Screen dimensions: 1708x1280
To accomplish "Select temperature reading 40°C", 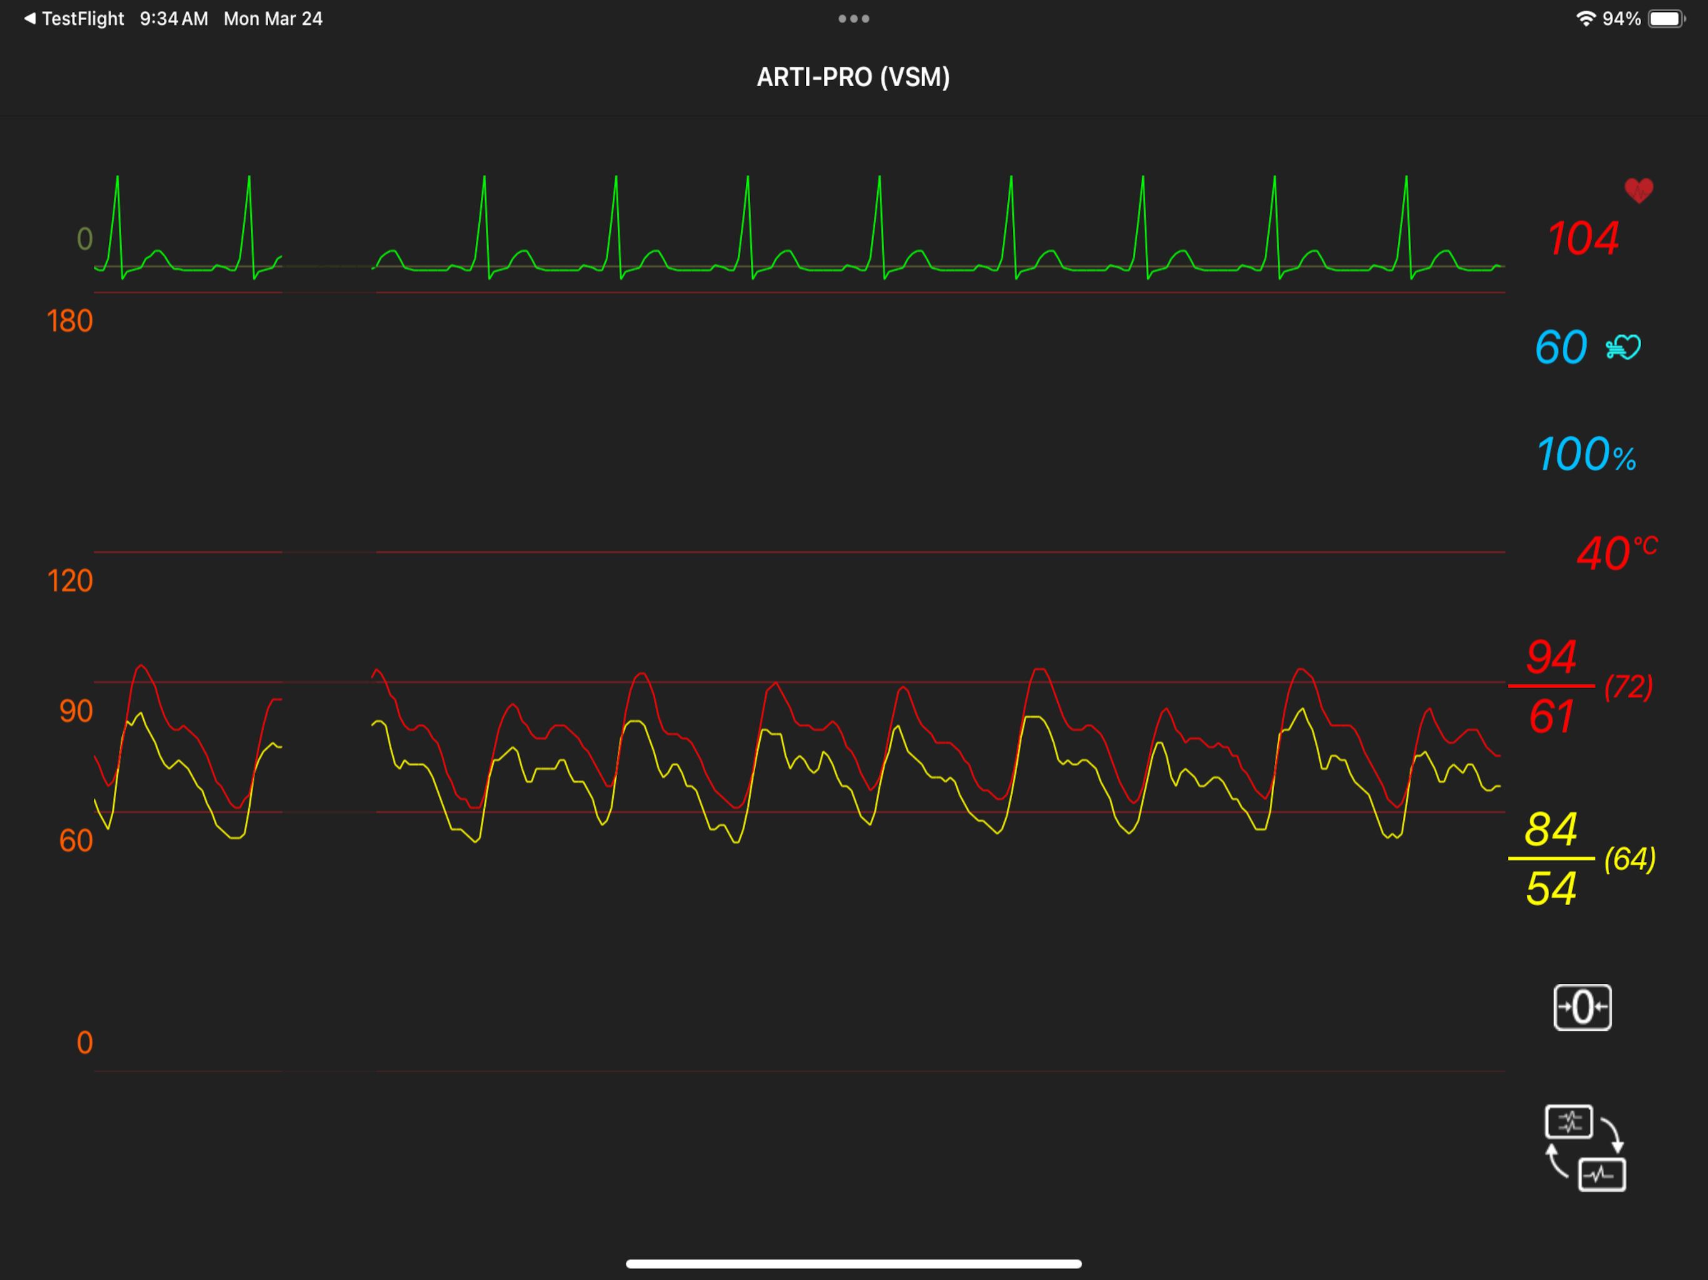I will (x=1617, y=552).
